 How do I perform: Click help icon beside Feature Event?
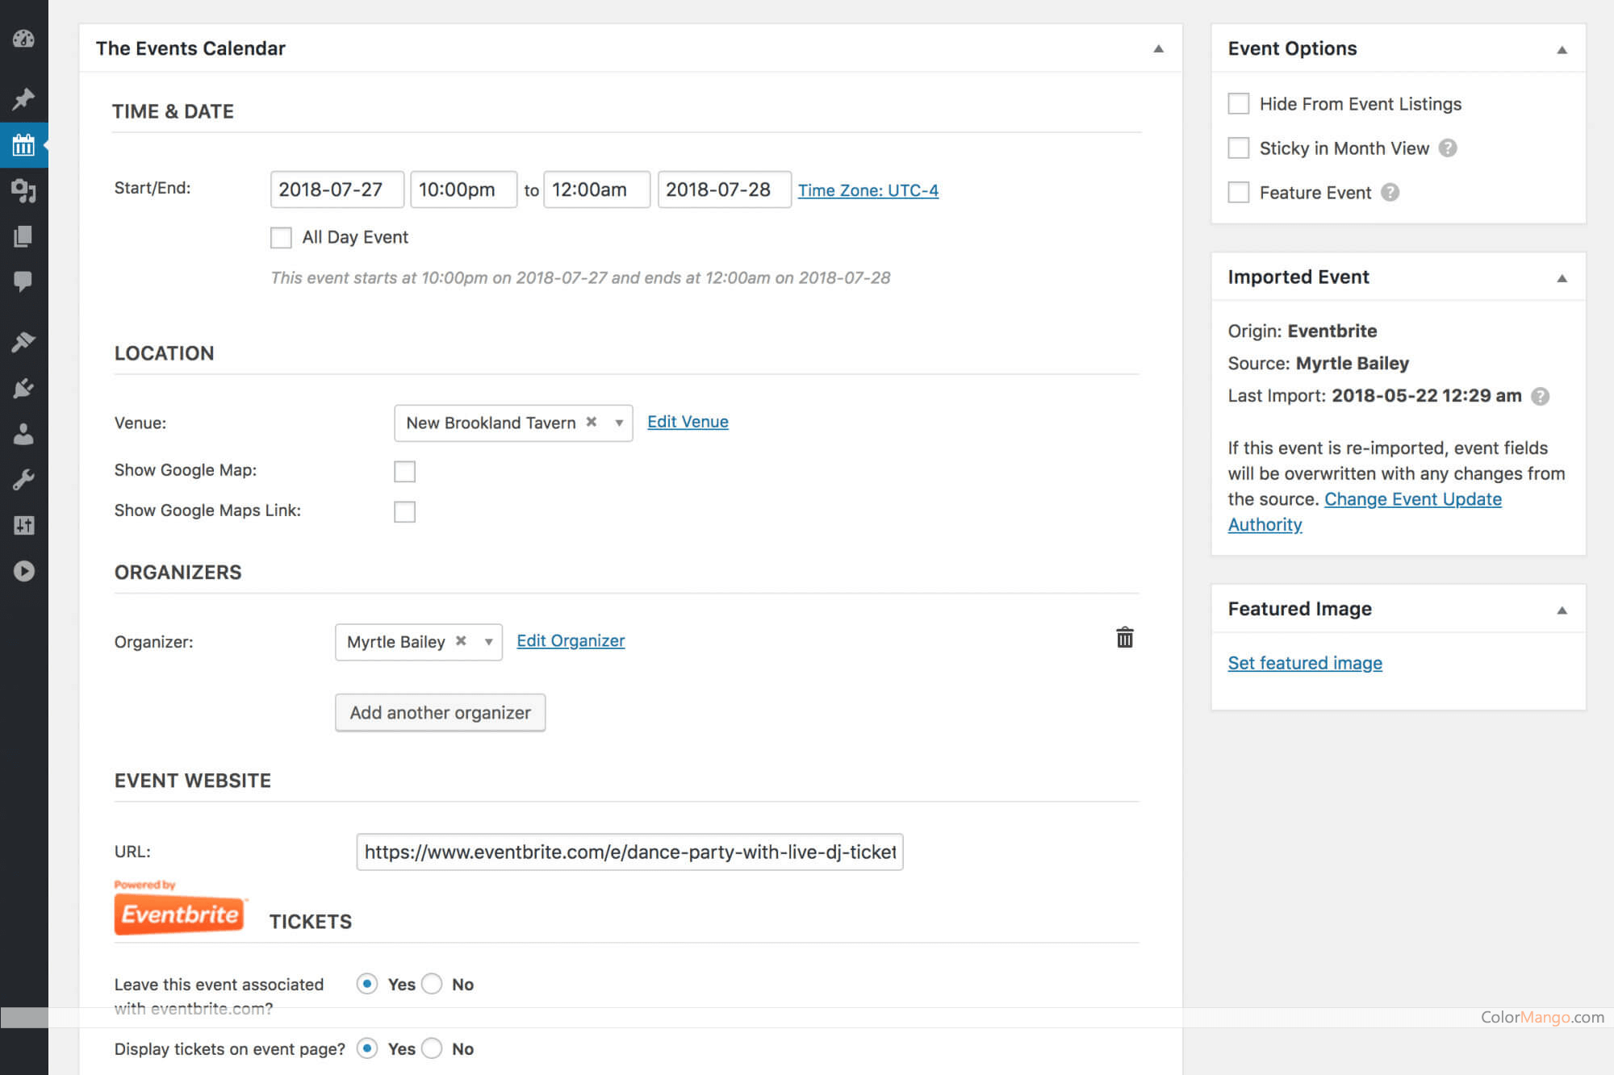(1390, 193)
